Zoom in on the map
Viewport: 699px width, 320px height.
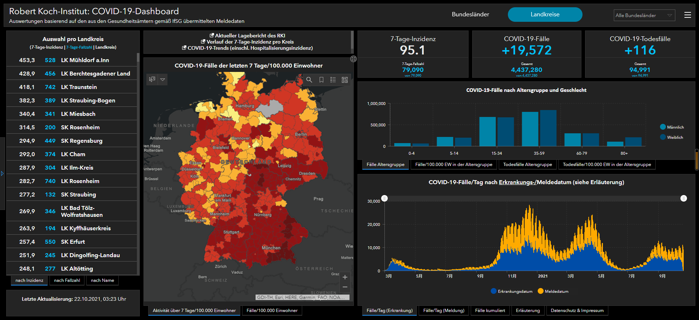345,277
